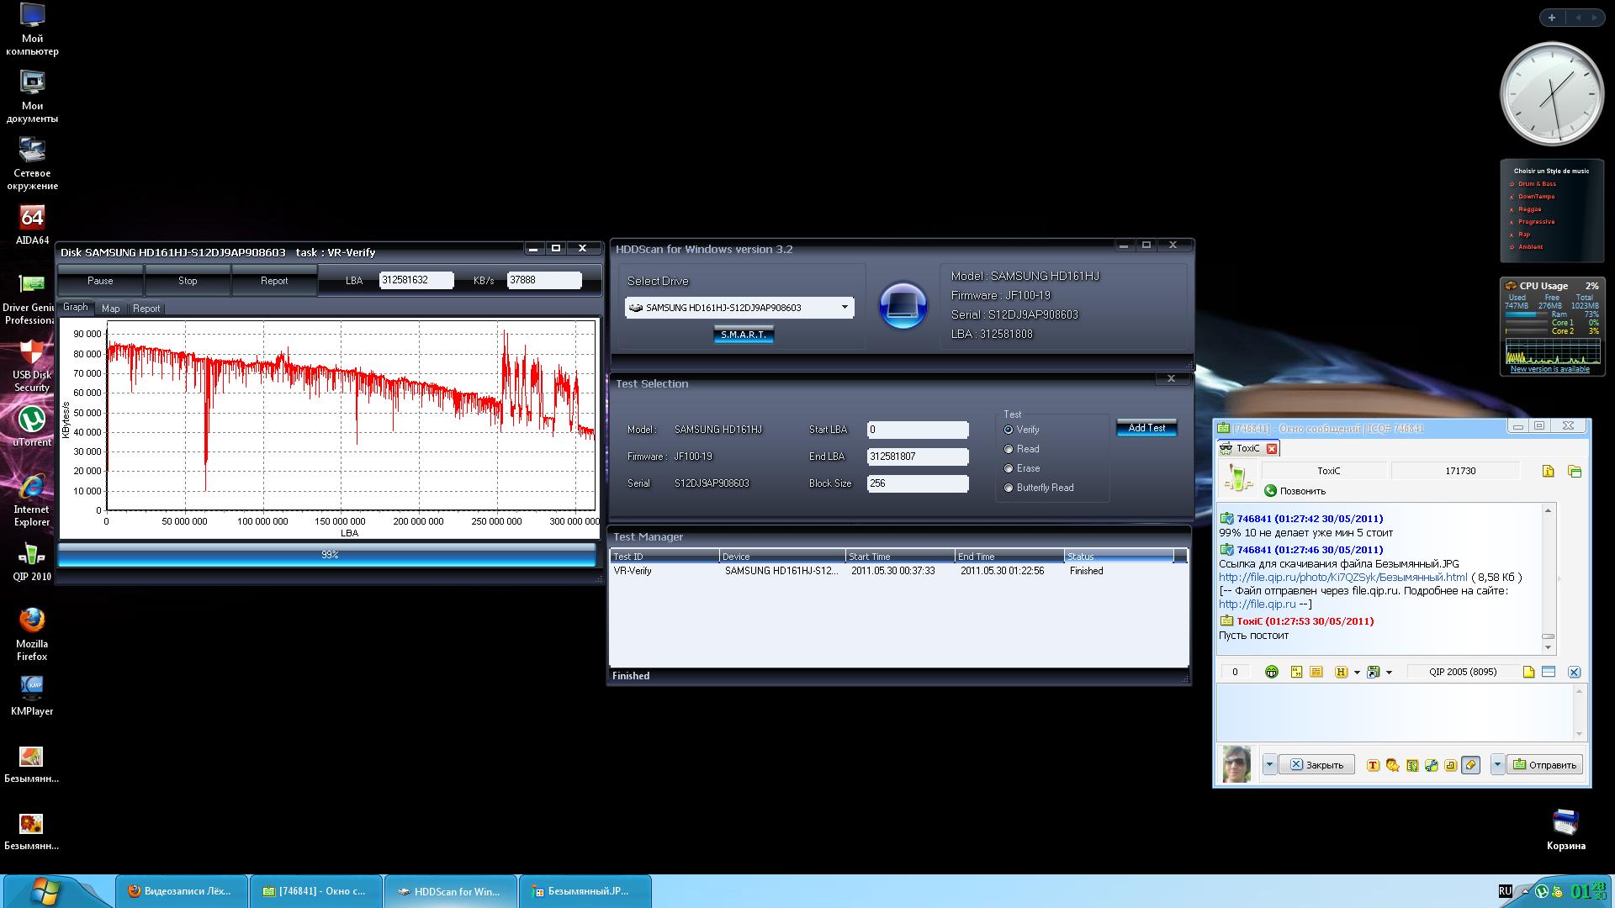Screen dimensions: 1615x908
Task: Choose Reggae music style in gadget
Action: (1529, 209)
